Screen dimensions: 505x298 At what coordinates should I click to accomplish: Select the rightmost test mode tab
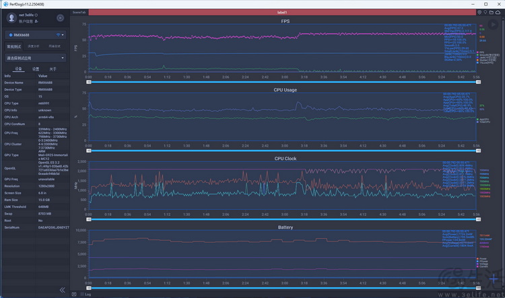pos(55,46)
